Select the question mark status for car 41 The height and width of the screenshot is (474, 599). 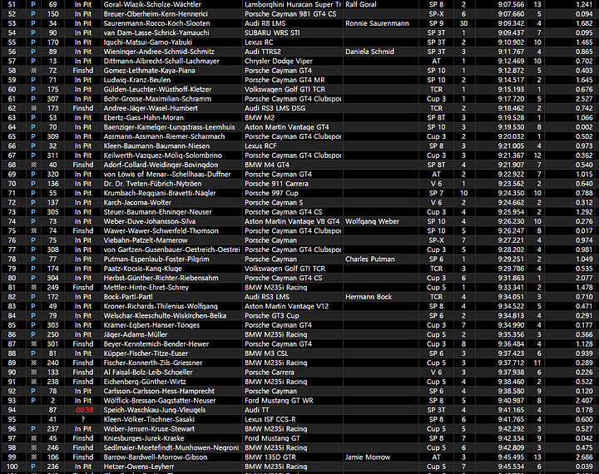83,419
